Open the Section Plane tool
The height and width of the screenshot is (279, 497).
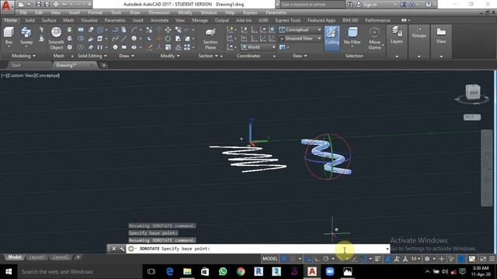coord(210,39)
